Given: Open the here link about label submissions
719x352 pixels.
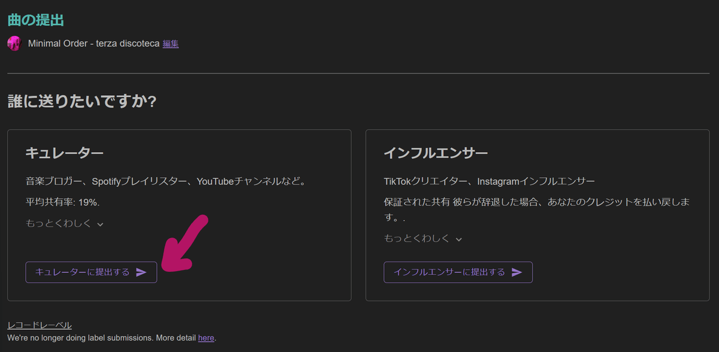Looking at the screenshot, I should coord(206,338).
